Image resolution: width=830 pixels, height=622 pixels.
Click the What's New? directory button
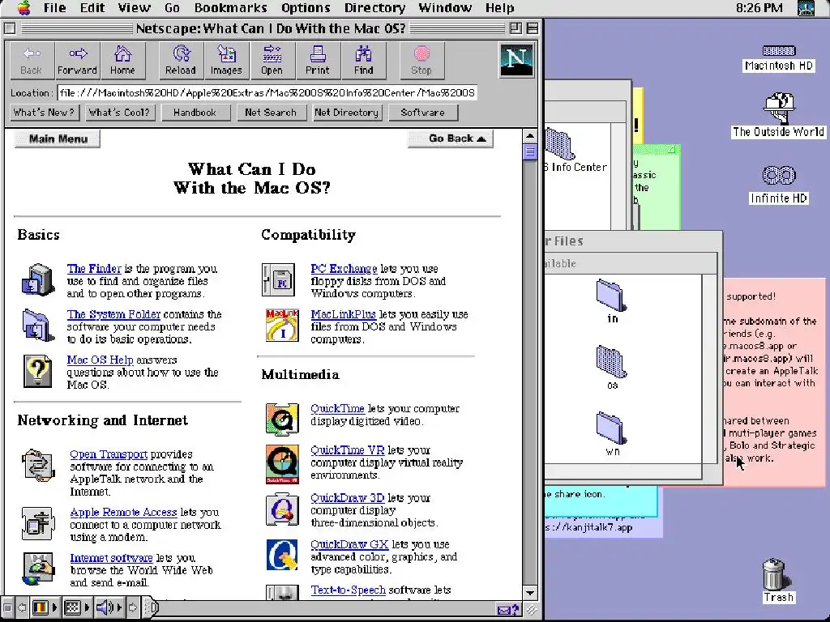click(x=44, y=112)
